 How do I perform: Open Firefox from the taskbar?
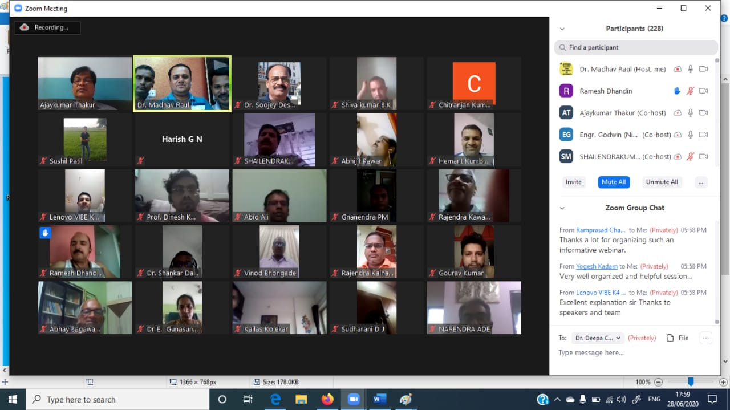[x=327, y=399]
